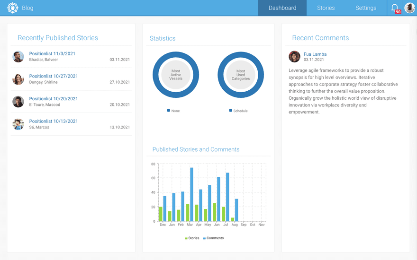The height and width of the screenshot is (260, 417).
Task: Click the Statistics heading
Action: click(x=163, y=38)
